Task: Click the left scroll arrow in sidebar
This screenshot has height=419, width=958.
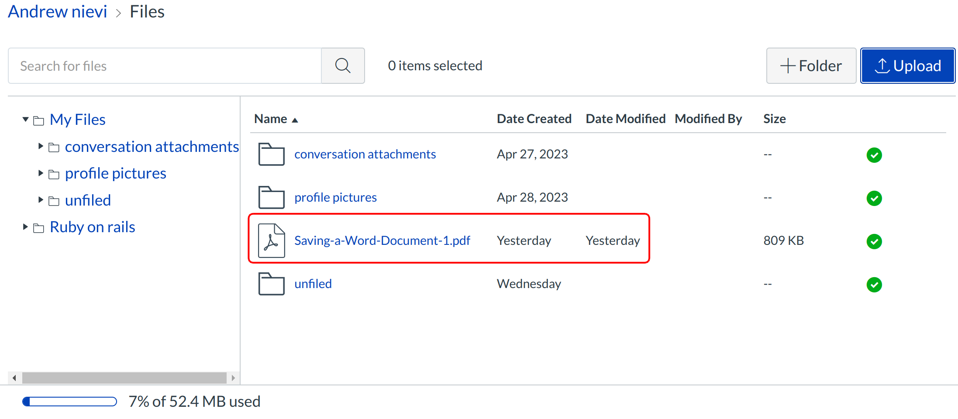Action: click(x=14, y=378)
